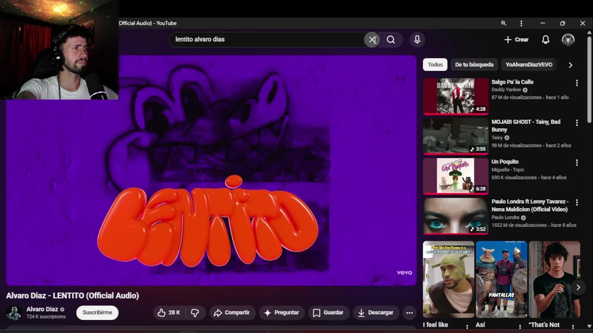Click the Guardar save button
This screenshot has height=333, width=593.
click(328, 313)
